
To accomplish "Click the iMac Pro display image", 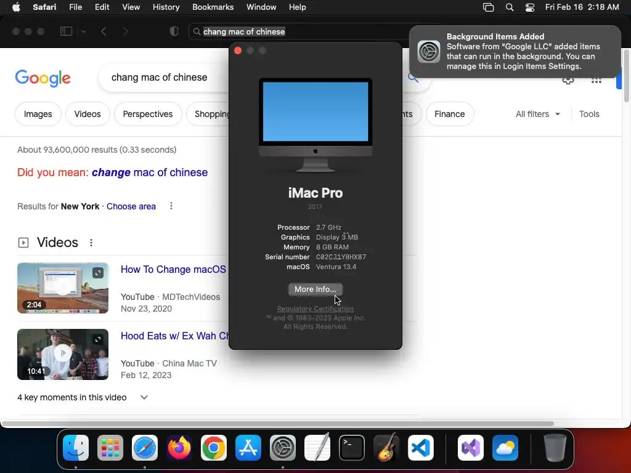I will point(315,125).
